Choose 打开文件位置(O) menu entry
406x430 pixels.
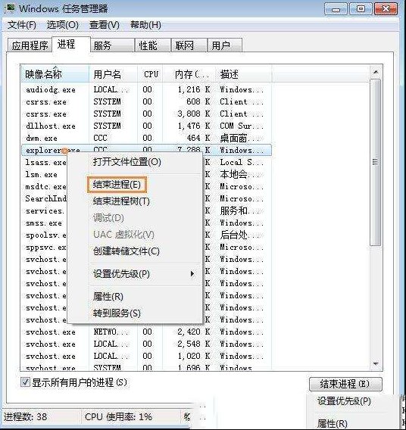click(127, 162)
